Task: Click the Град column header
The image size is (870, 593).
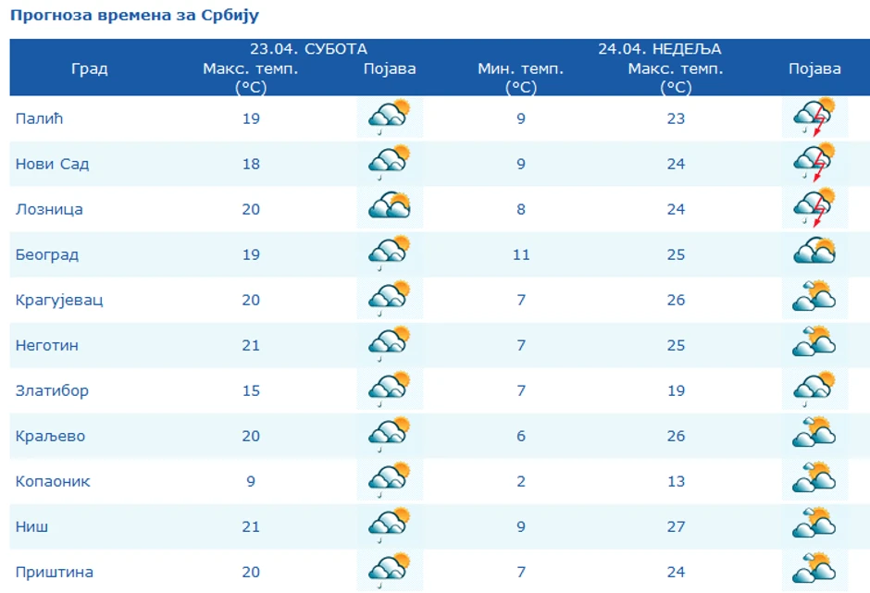Action: (x=90, y=68)
